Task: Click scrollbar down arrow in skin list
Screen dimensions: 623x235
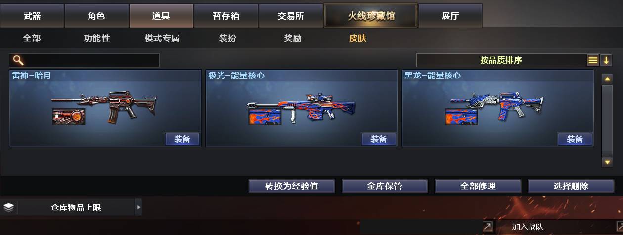Action: [607, 162]
